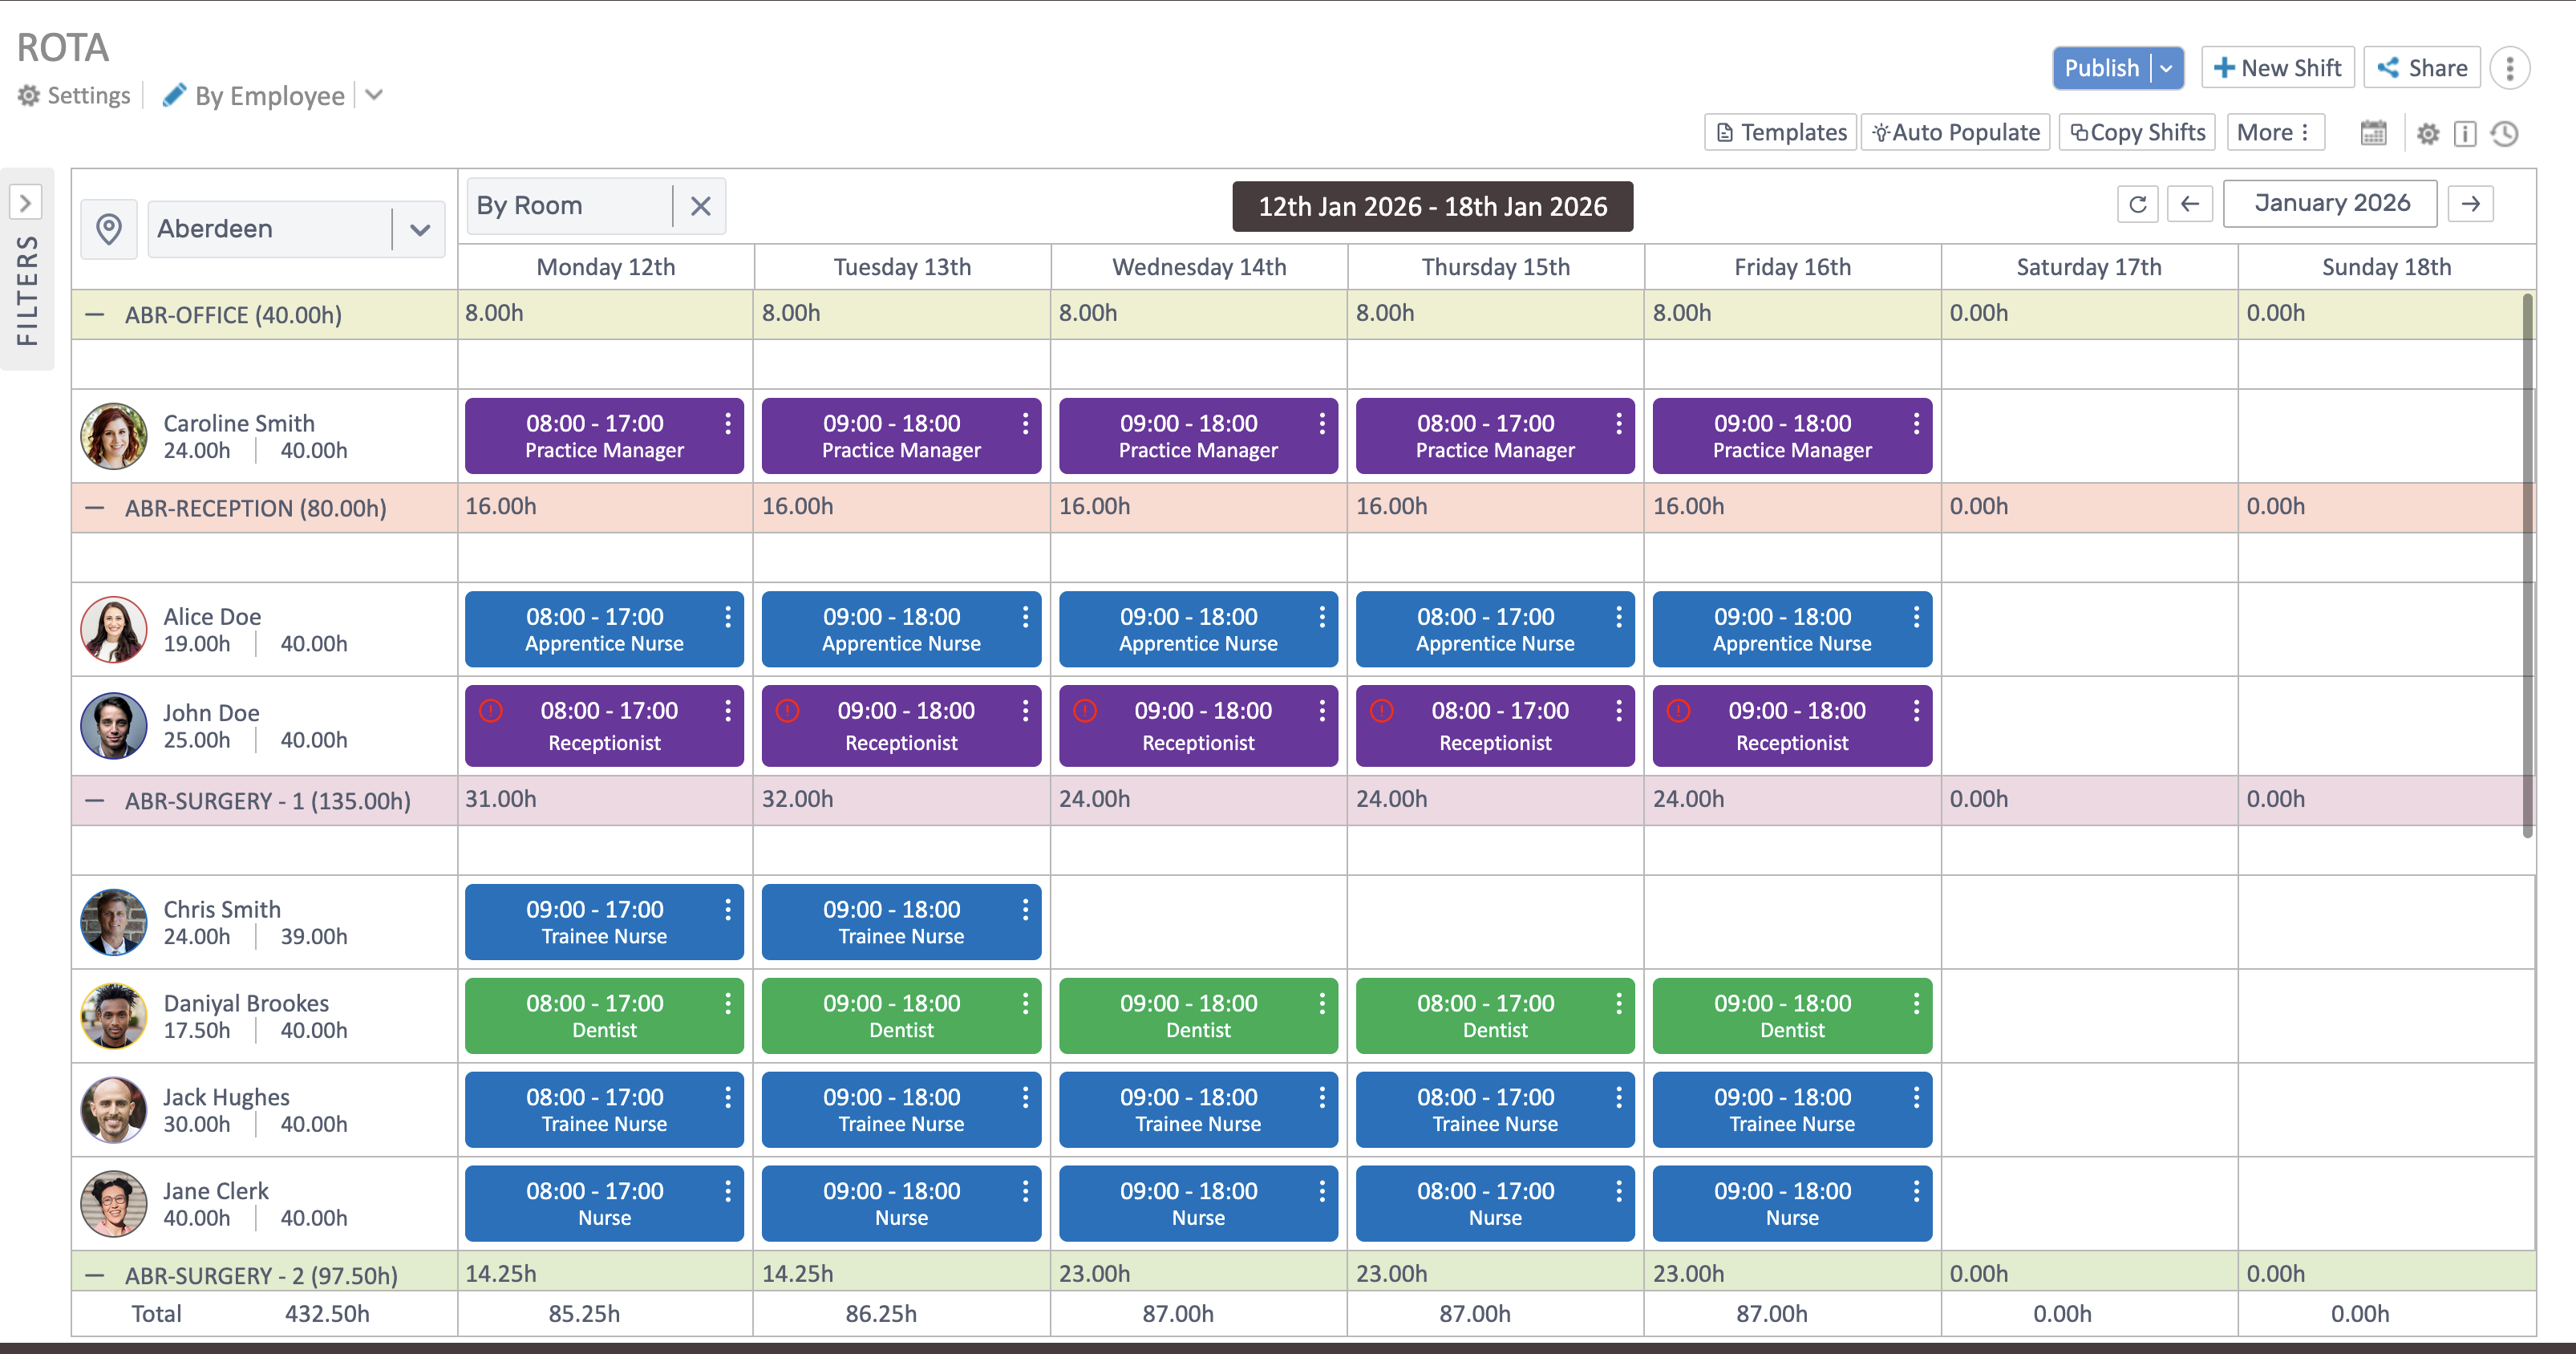
Task: Open the calendar date picker icon
Action: pyautogui.click(x=2374, y=132)
